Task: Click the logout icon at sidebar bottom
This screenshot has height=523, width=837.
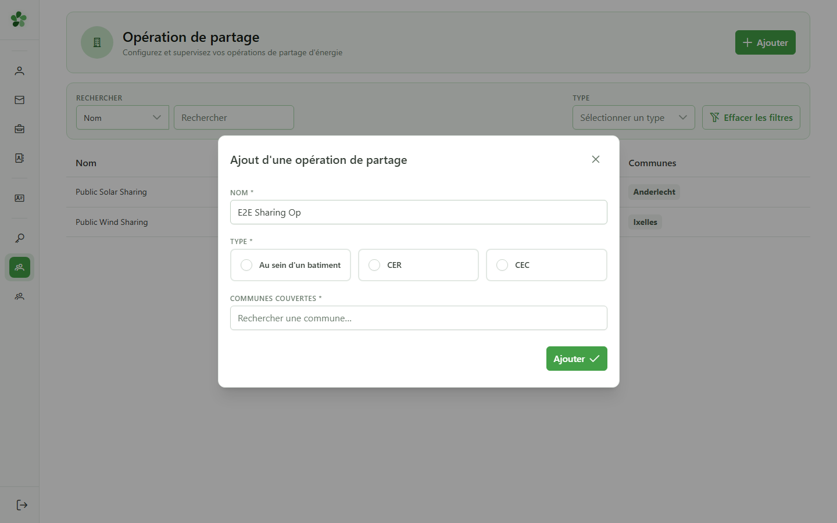Action: pyautogui.click(x=22, y=505)
